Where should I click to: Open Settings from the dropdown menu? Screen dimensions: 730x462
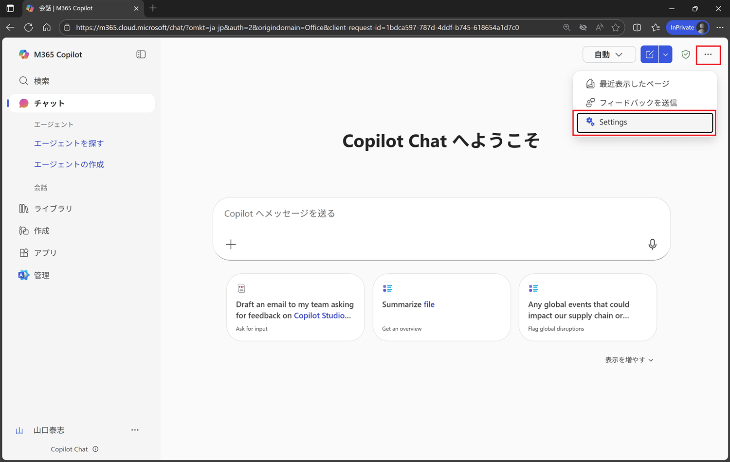click(x=645, y=122)
